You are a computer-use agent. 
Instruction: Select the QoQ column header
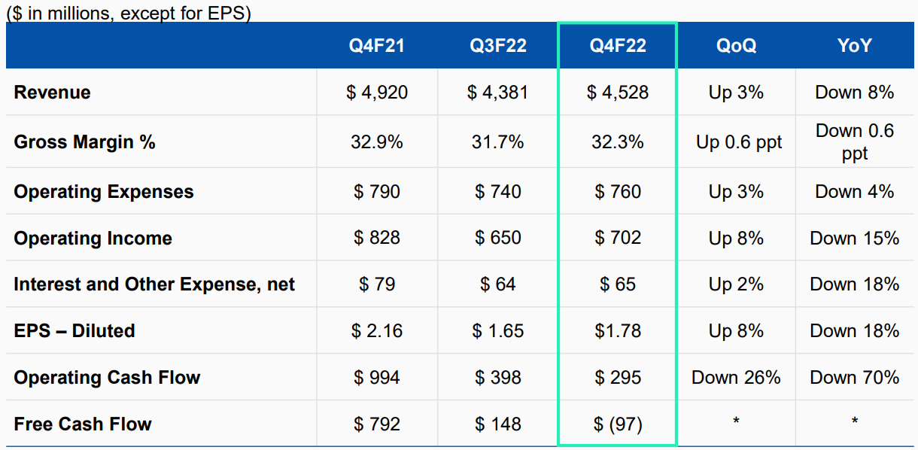pyautogui.click(x=736, y=45)
